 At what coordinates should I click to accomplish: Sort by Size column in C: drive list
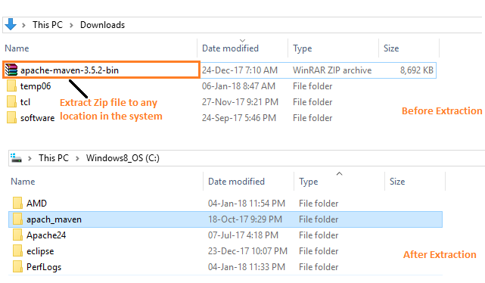[x=397, y=182]
